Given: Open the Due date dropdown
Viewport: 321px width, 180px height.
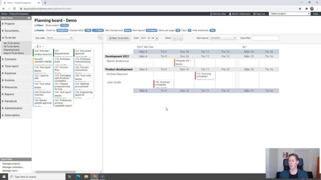Looking at the screenshot, I should point(59,38).
